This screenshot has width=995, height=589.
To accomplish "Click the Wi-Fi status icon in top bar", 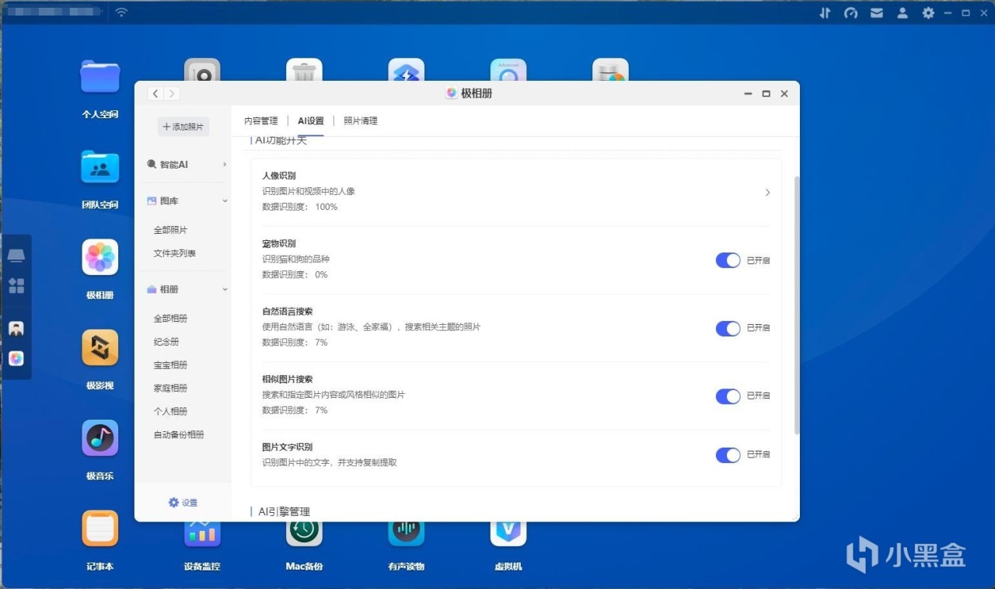I will [121, 12].
